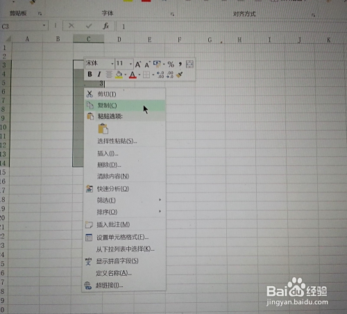The width and height of the screenshot is (347, 314).
Task: Click the formula bar input showing 1
Action: point(231,26)
